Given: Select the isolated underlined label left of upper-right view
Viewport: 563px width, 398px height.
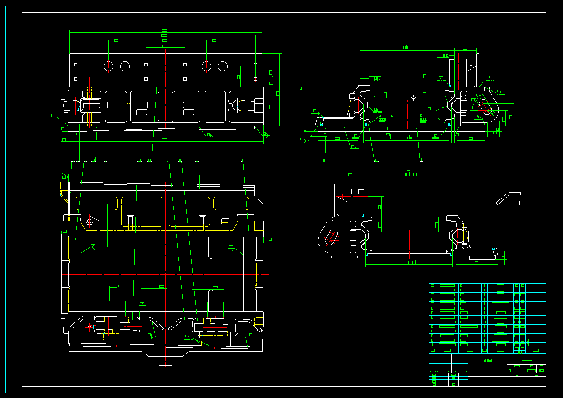Looking at the screenshot, I should [300, 89].
